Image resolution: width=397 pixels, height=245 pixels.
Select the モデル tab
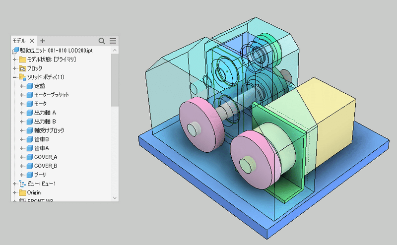19,41
